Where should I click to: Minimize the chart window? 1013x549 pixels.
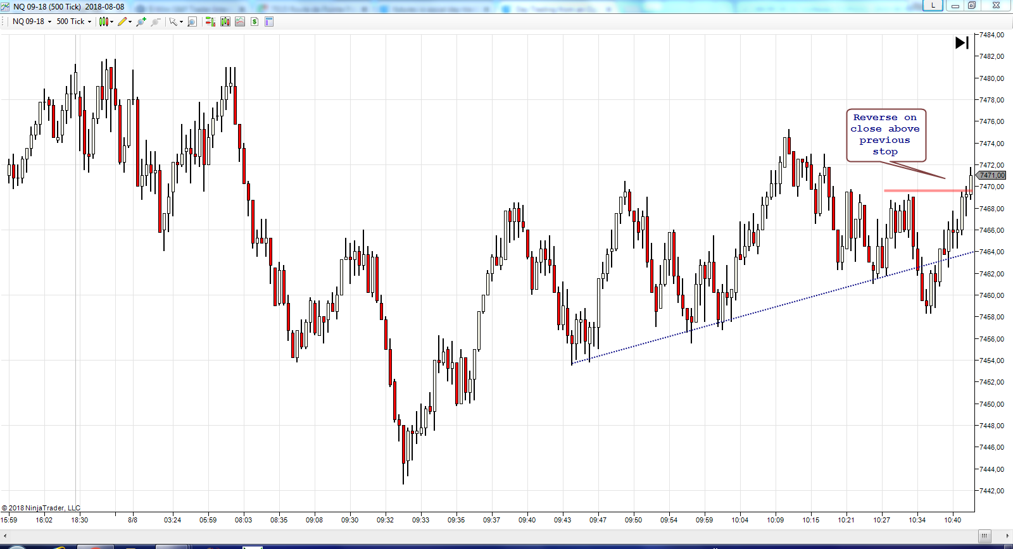955,5
